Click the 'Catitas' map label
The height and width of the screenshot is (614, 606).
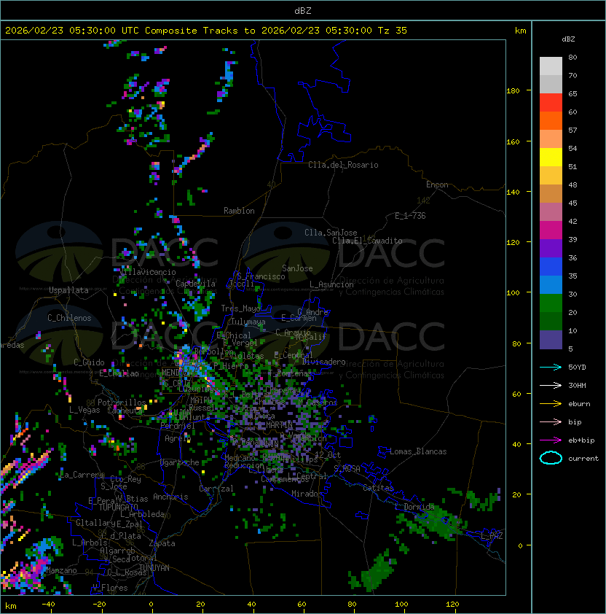pos(378,488)
